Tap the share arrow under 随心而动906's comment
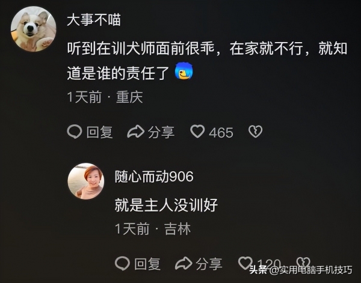Viewport: 361px width, 283px height. tap(184, 263)
